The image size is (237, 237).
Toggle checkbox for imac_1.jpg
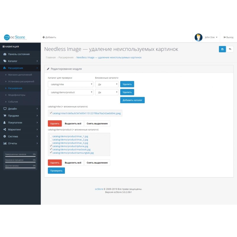click(51, 136)
